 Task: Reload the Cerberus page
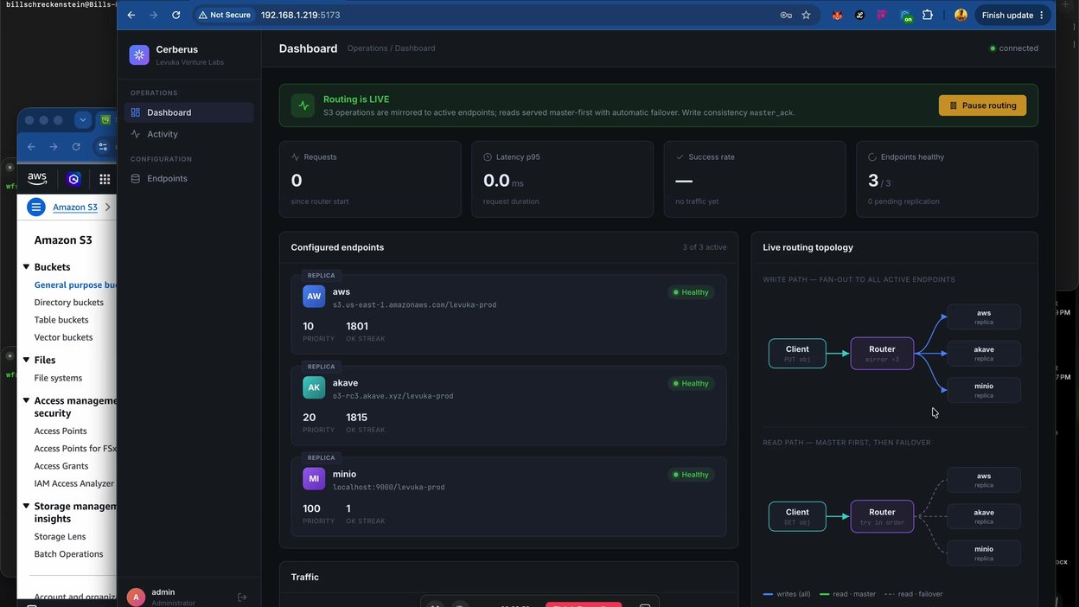[x=176, y=15]
